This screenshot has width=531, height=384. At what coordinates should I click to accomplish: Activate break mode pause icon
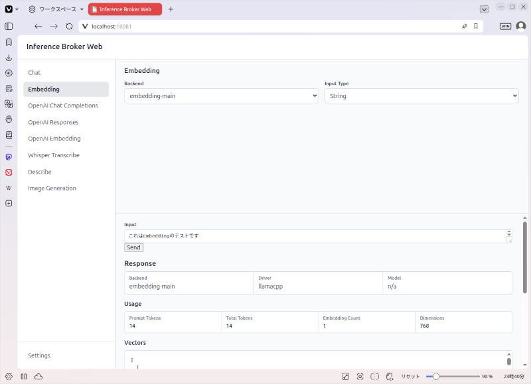click(x=24, y=377)
